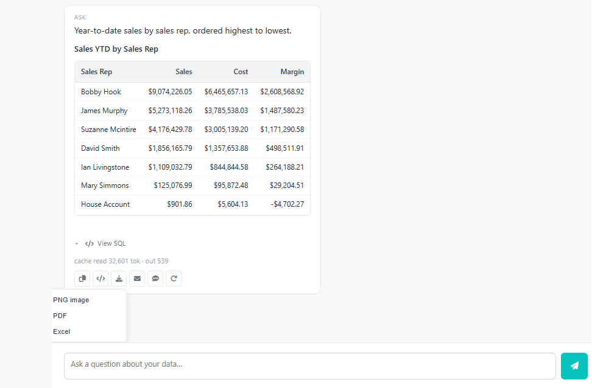Image resolution: width=592 pixels, height=388 pixels.
Task: Select the Ian Livingstone name cell
Action: pyautogui.click(x=105, y=167)
